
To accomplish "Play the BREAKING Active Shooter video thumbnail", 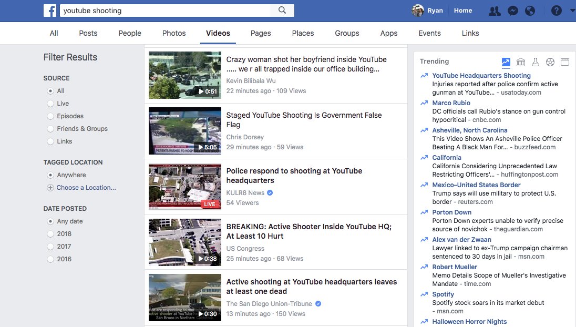I will click(185, 242).
